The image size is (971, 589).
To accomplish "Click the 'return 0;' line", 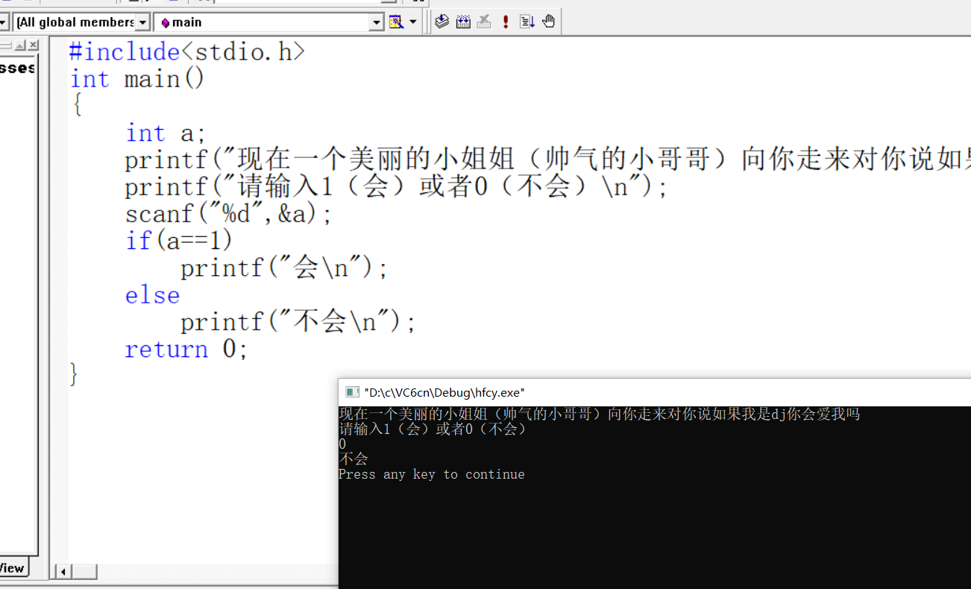I will click(x=186, y=349).
